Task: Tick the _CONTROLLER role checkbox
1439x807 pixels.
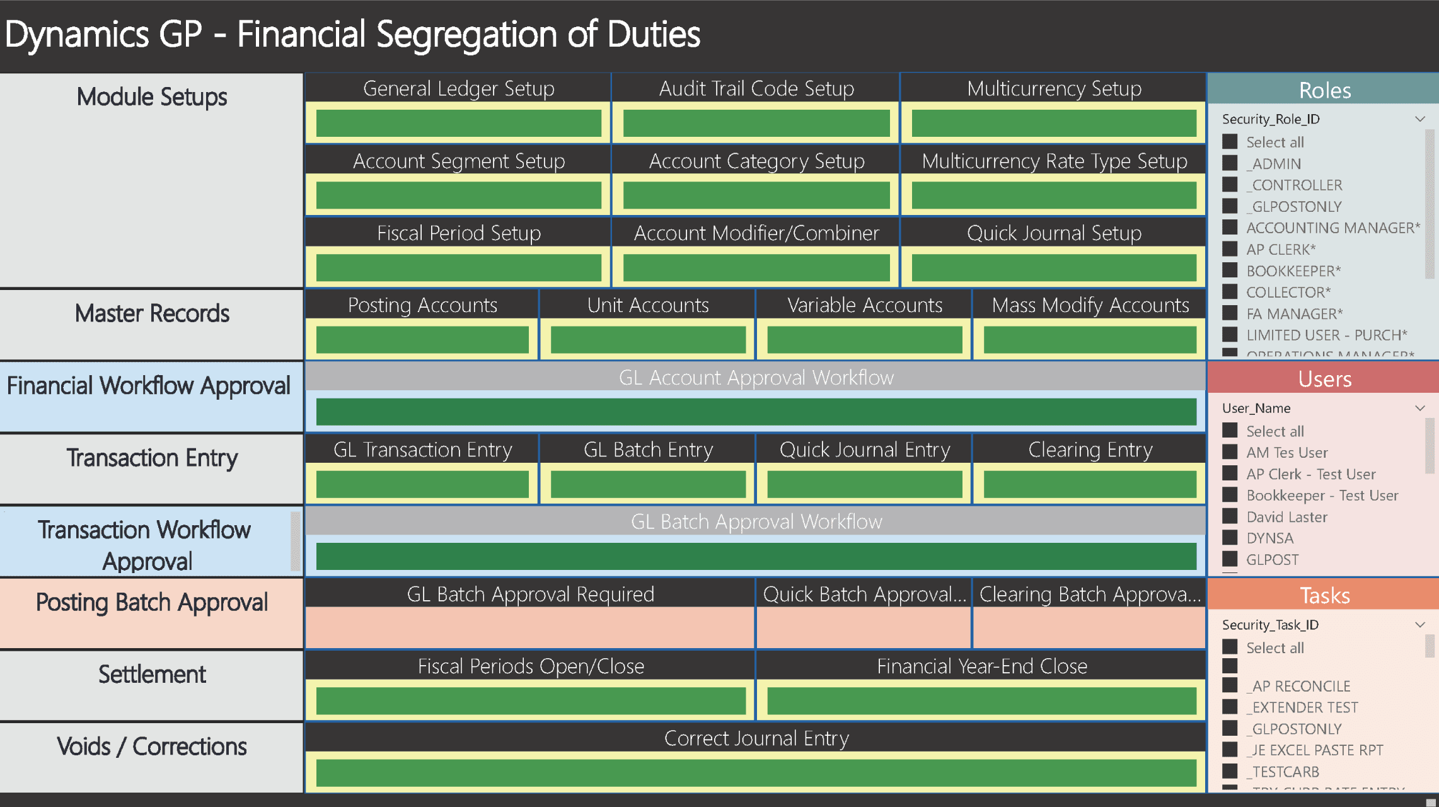Action: (x=1230, y=185)
